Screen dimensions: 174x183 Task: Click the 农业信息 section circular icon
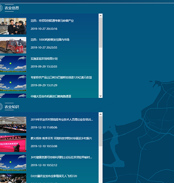[x=1, y=8]
